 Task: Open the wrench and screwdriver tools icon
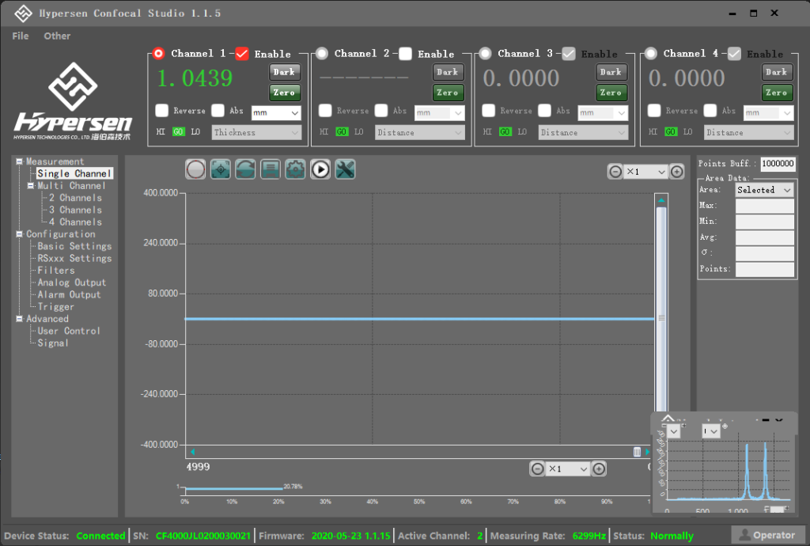click(345, 169)
